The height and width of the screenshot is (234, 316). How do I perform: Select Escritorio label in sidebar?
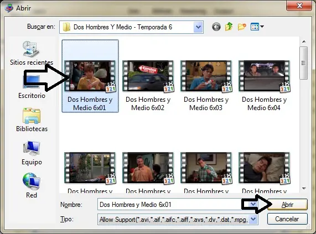tap(32, 96)
